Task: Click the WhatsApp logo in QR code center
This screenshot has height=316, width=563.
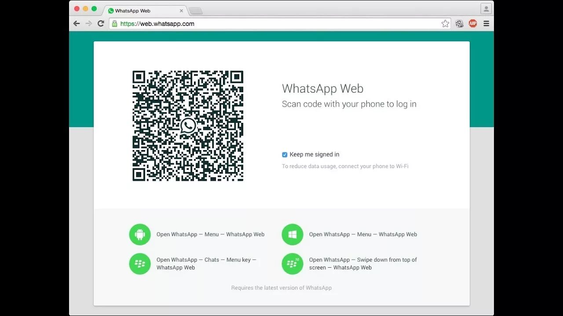Action: coord(188,126)
